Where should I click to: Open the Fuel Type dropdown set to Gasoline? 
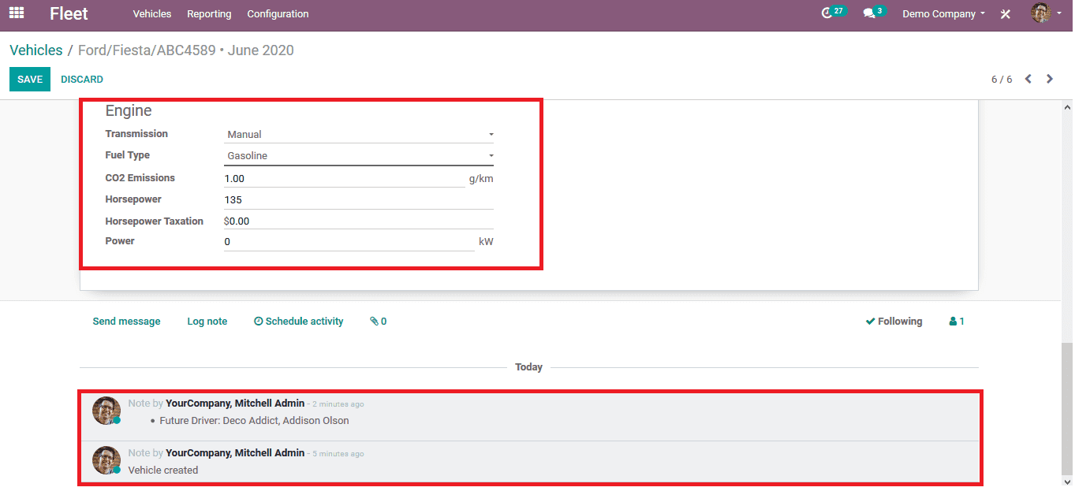[359, 156]
